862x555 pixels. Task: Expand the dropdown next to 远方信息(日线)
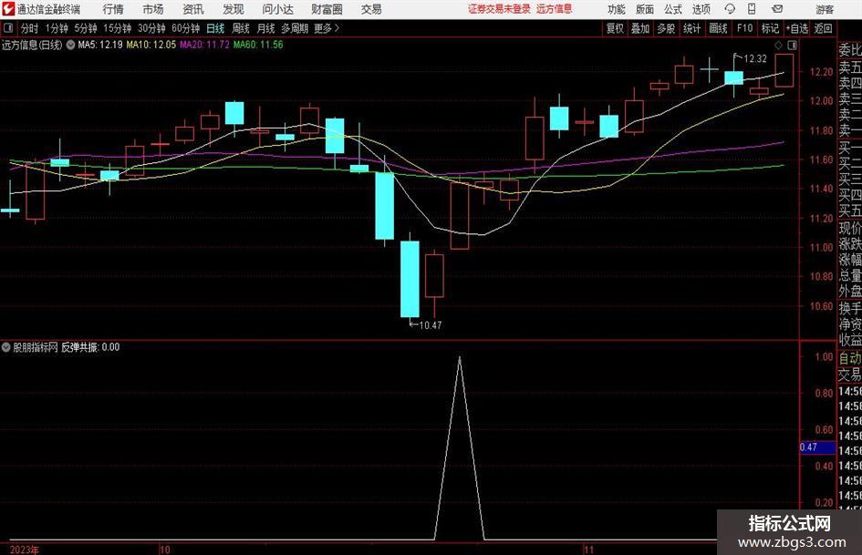click(70, 45)
